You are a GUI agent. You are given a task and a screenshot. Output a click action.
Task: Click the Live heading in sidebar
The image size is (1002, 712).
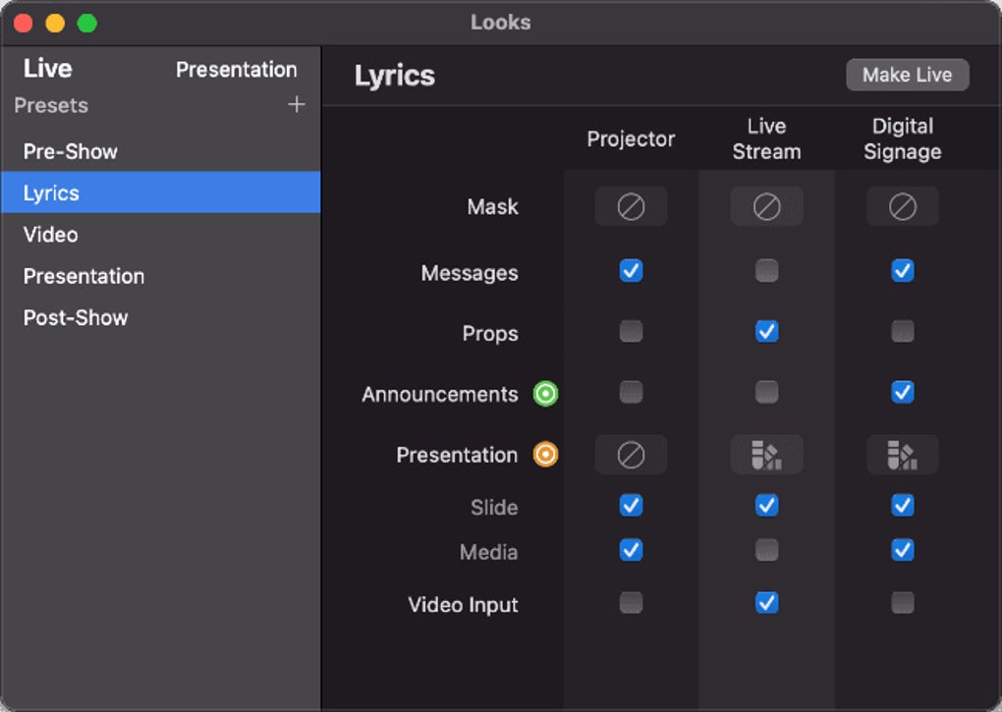point(48,69)
